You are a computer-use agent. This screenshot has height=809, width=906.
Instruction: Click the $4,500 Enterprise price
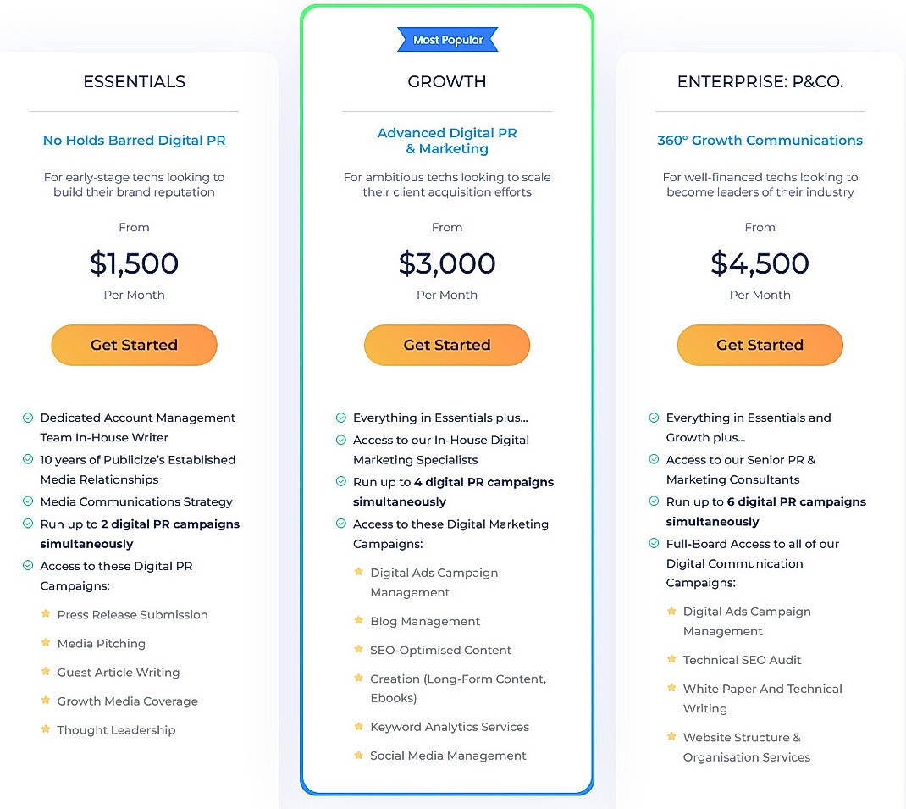(760, 264)
